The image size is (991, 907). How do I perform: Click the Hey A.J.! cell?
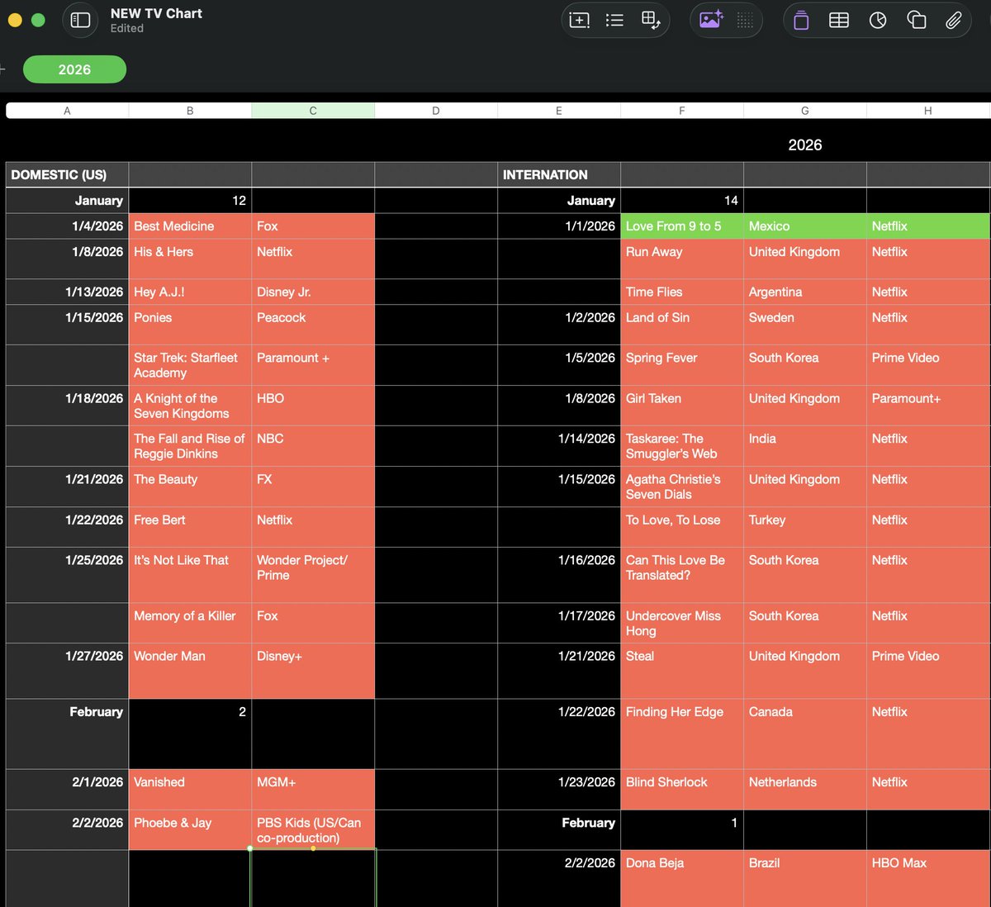coord(190,292)
